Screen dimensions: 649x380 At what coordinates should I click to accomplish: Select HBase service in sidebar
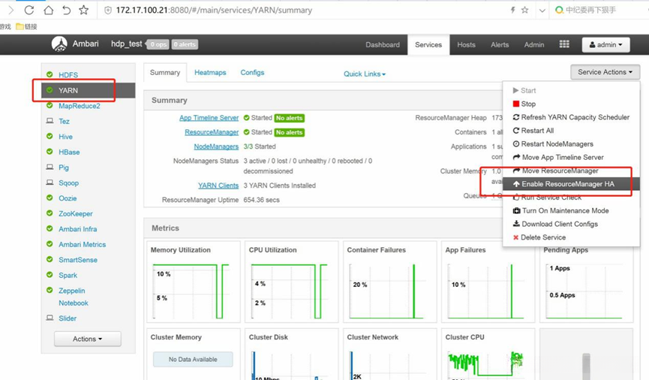tap(69, 152)
